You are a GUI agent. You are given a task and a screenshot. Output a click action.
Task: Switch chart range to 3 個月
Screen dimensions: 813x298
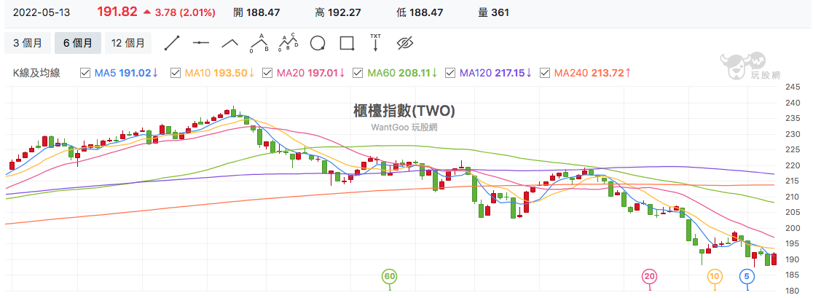28,43
